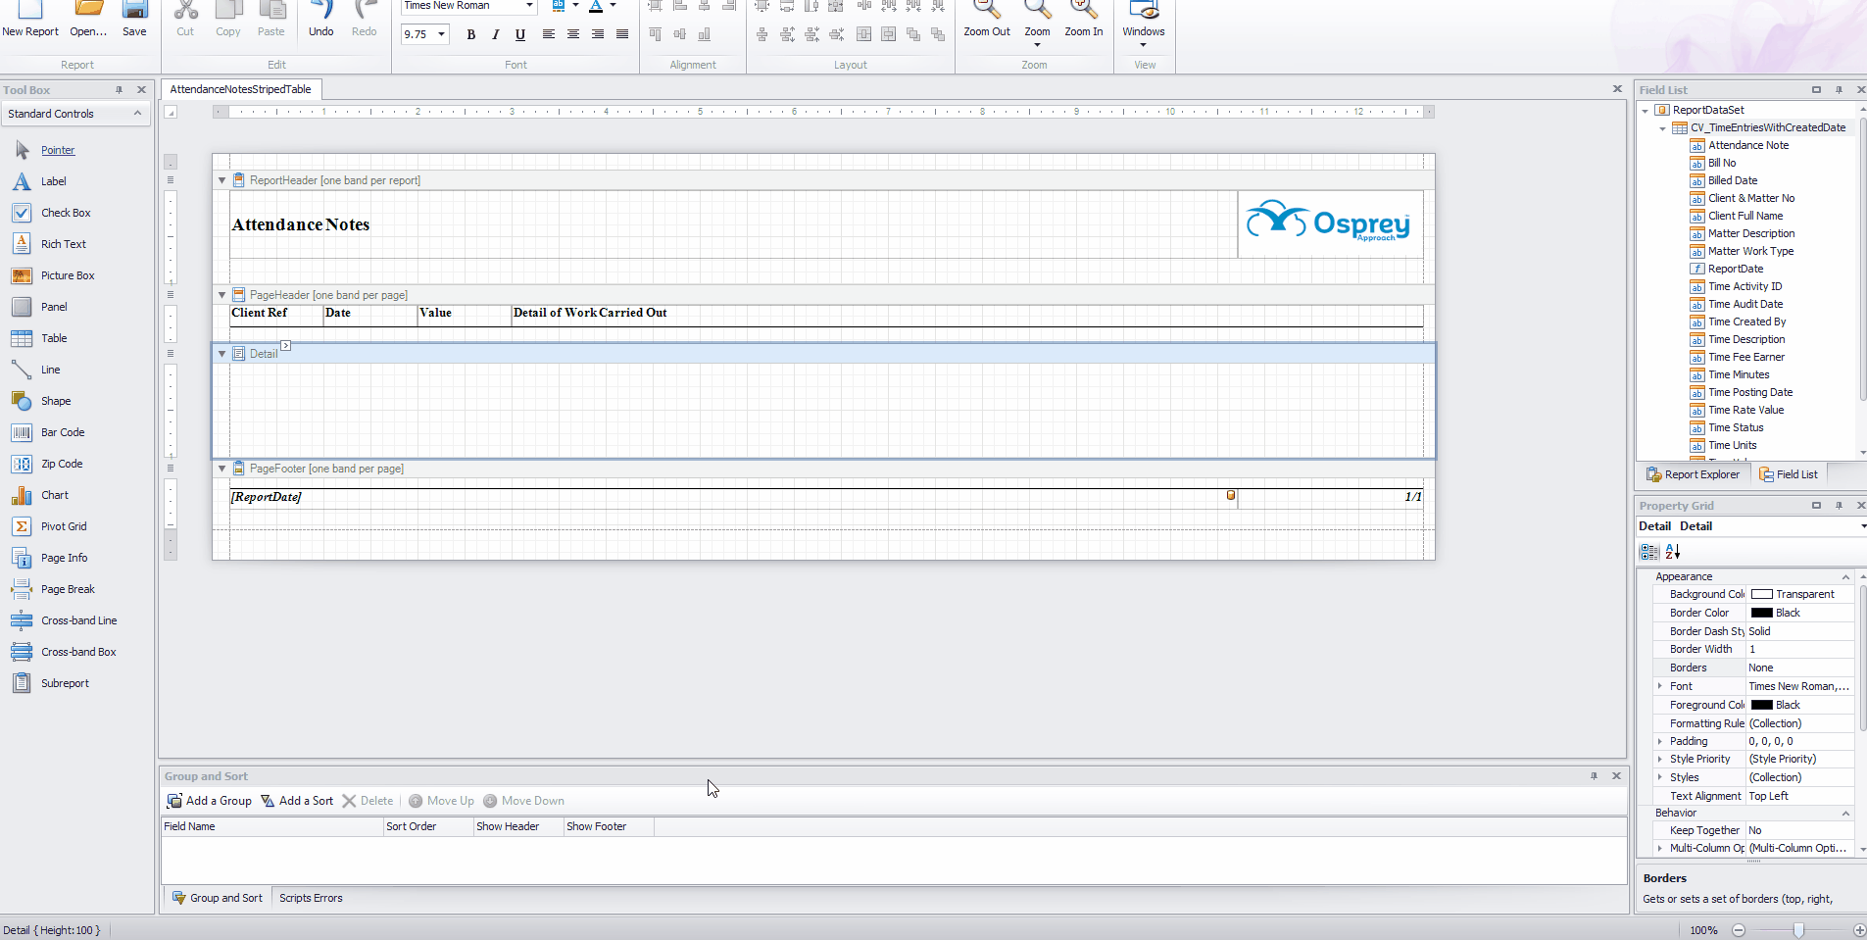Collapse the Standard Controls category
Viewport: 1867px width, 940px height.
[137, 114]
